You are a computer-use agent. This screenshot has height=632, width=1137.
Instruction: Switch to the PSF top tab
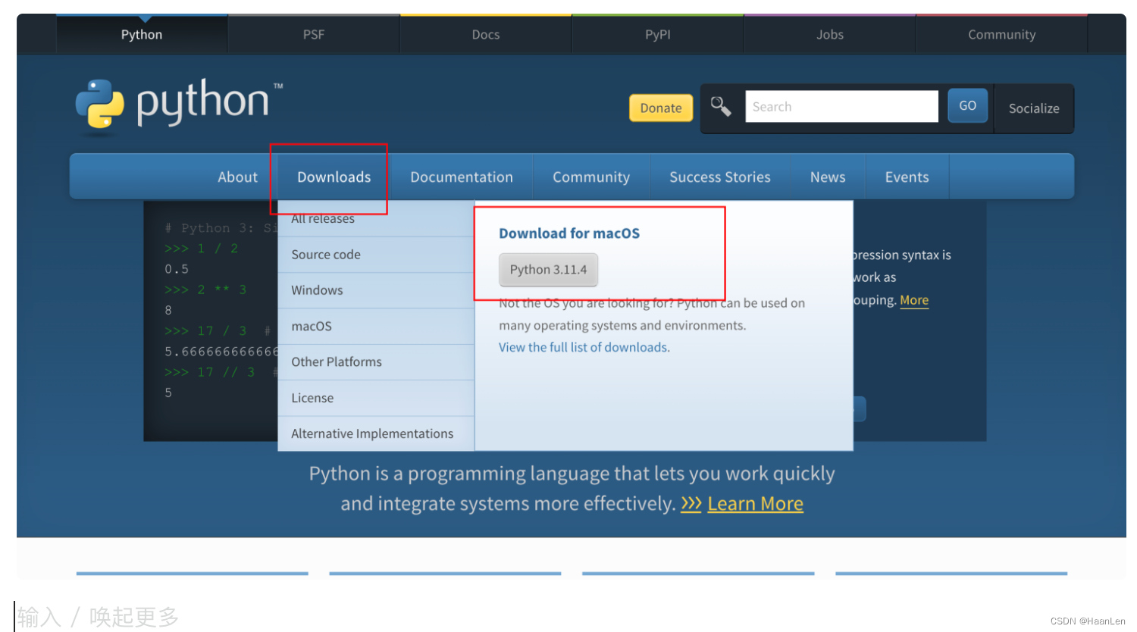[314, 34]
